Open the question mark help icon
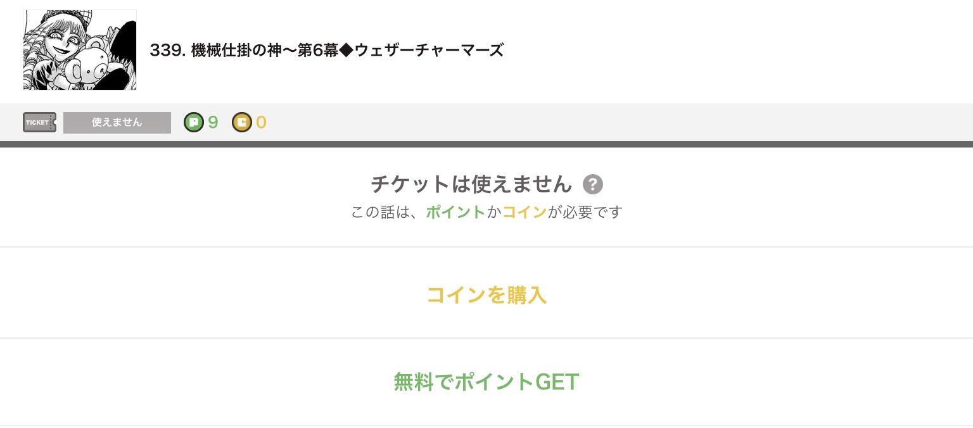Viewport: 973px width, 428px height. pos(592,185)
